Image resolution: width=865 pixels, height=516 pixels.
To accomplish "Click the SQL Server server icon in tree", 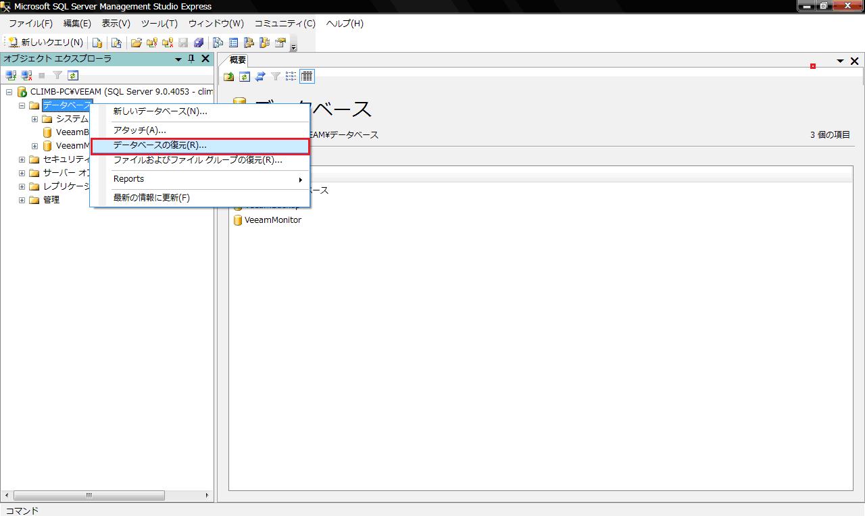I will pyautogui.click(x=22, y=92).
